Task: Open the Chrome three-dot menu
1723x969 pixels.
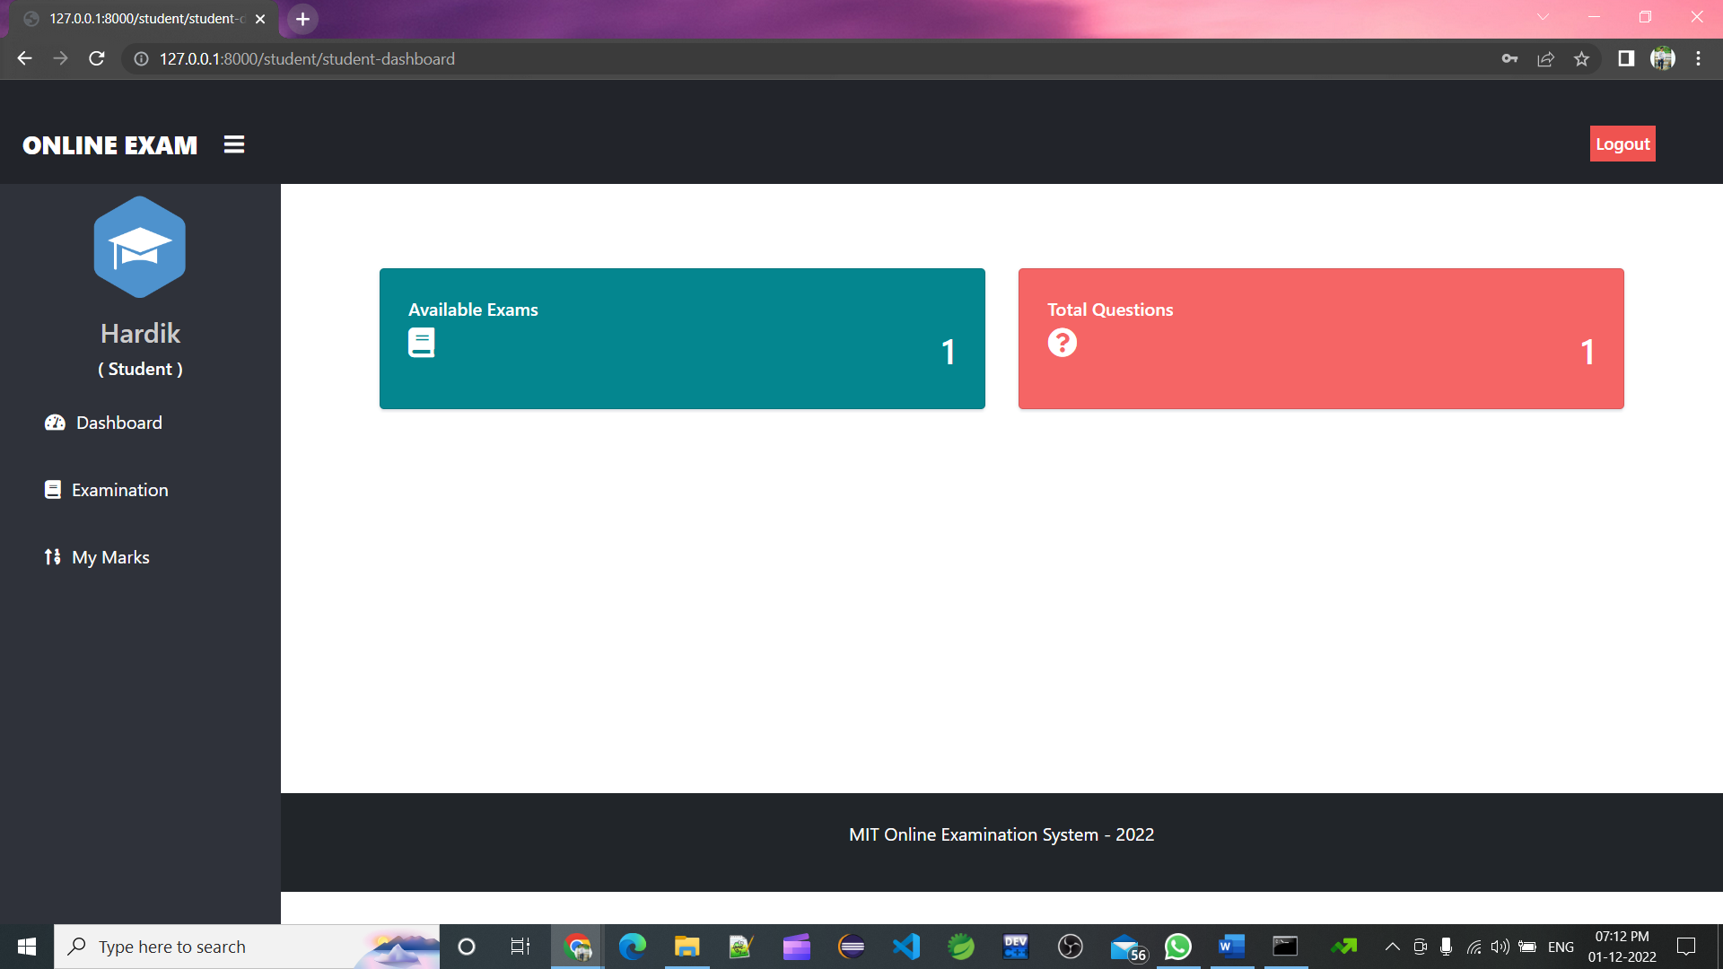Action: click(x=1698, y=58)
